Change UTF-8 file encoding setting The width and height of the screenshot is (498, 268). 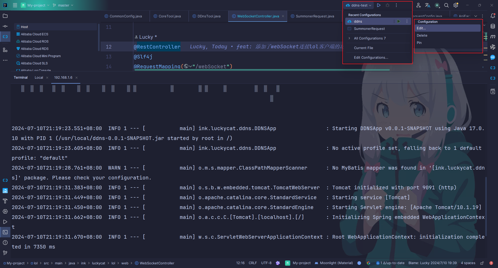coord(266,263)
